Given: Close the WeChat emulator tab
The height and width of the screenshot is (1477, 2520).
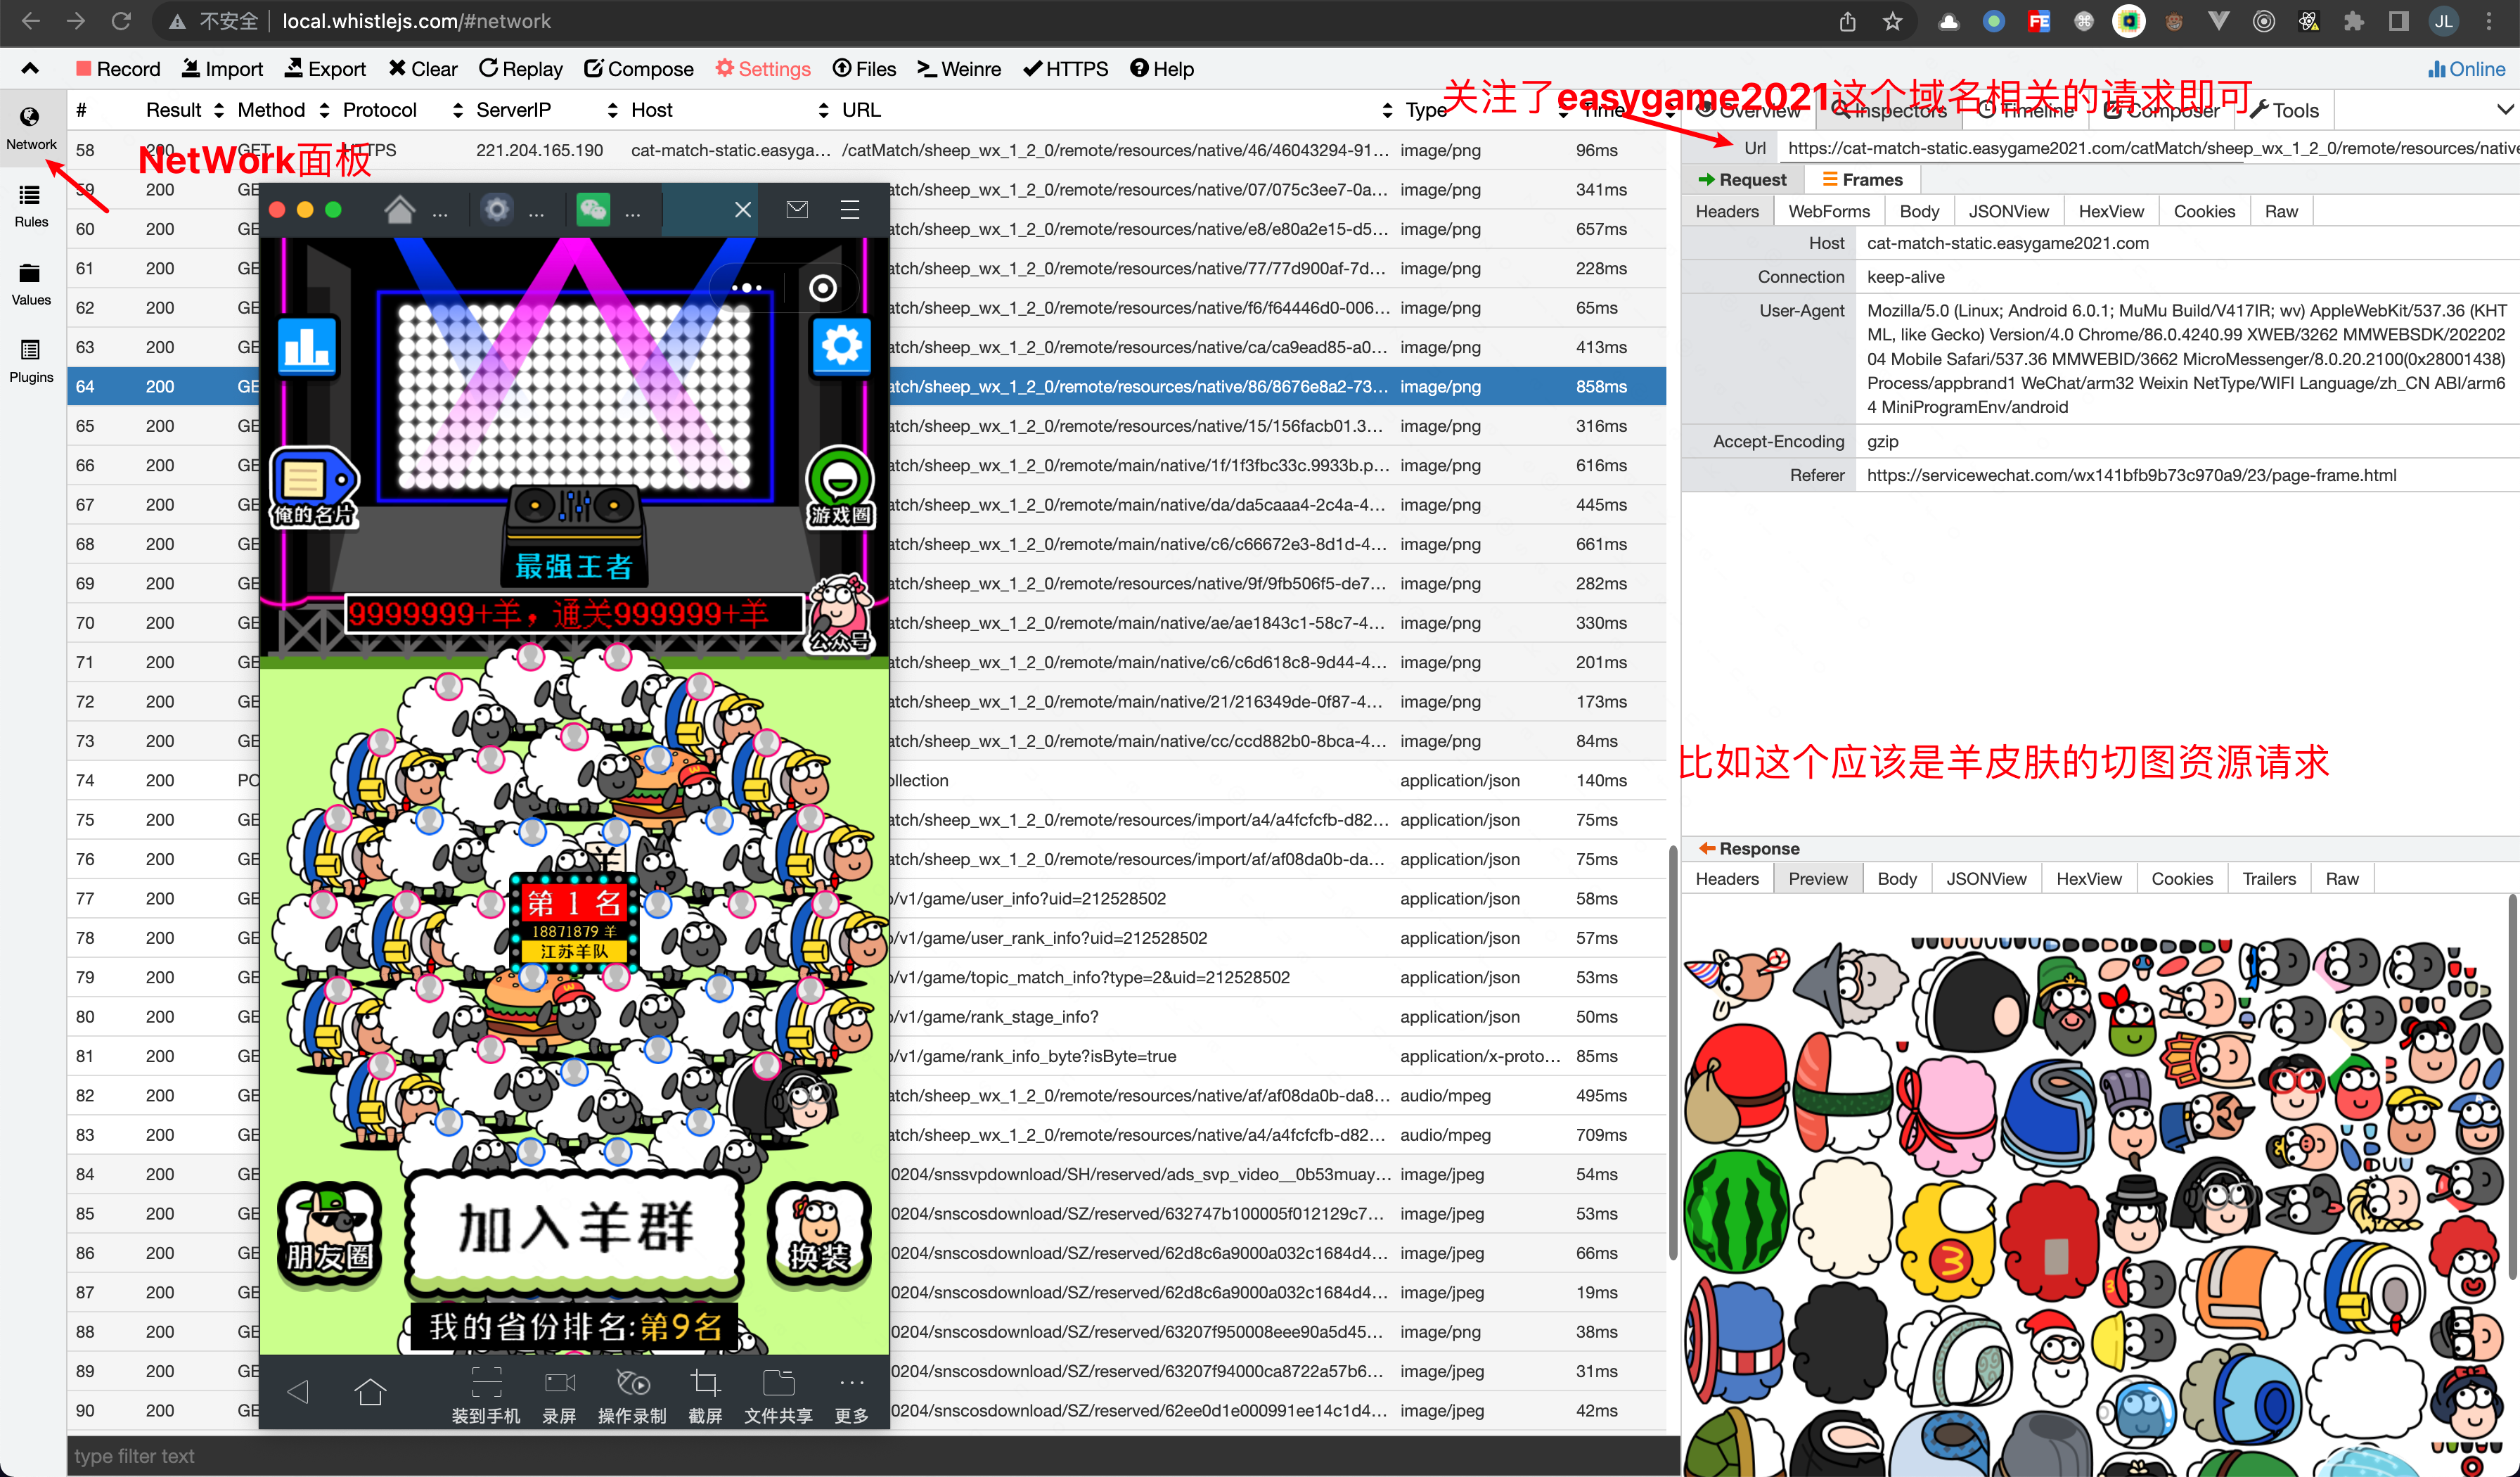Looking at the screenshot, I should tap(742, 209).
